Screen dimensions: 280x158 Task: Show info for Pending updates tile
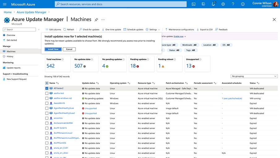click(x=148, y=59)
